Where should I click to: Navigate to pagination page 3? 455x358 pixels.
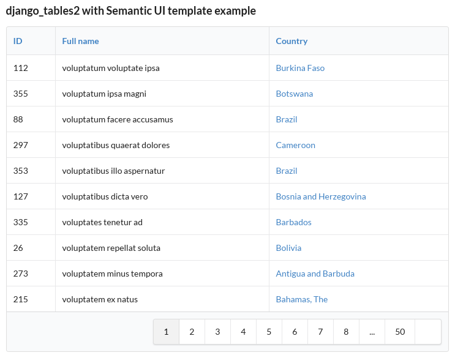coord(217,332)
